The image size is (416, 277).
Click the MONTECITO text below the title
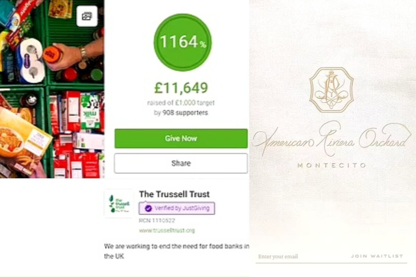(x=332, y=166)
